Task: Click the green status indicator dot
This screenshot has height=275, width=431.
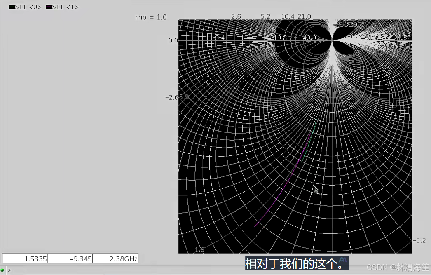Action: 2,270
